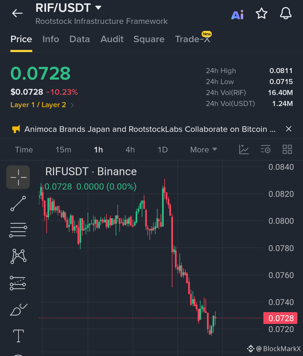Select the XABCD pattern tool
Screen dimensions: 303x356
point(19,256)
